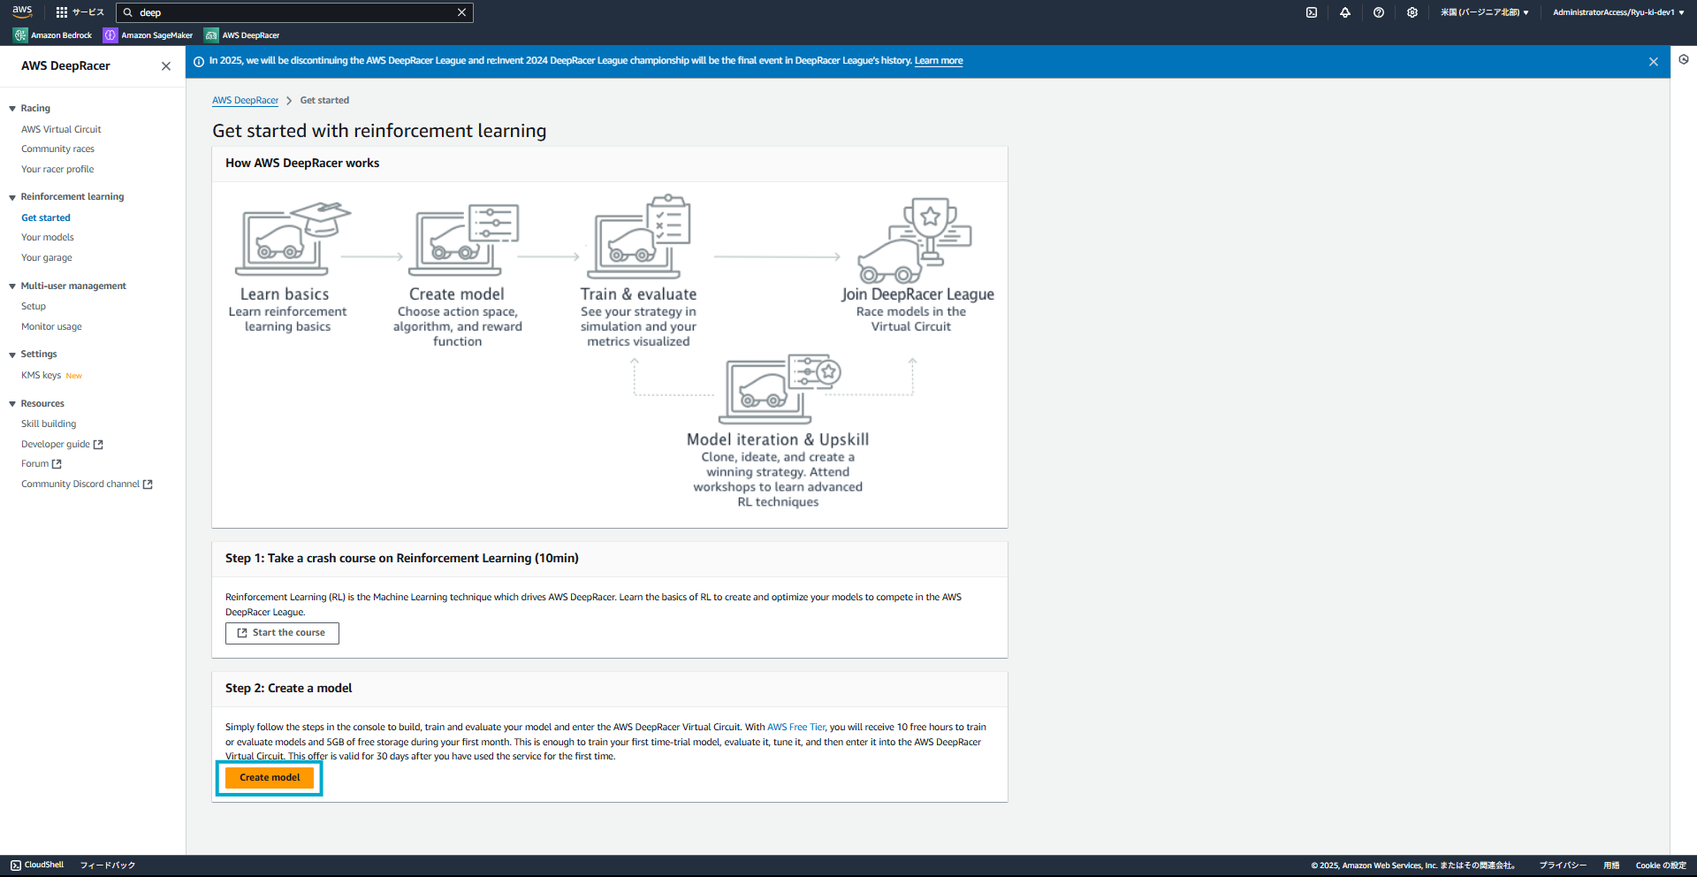The width and height of the screenshot is (1697, 877).
Task: Open CloudShell from the top bar icon
Action: (x=1312, y=12)
